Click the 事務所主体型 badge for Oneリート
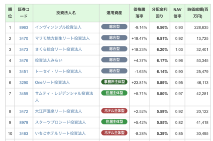The image size is (213, 141). 114,82
